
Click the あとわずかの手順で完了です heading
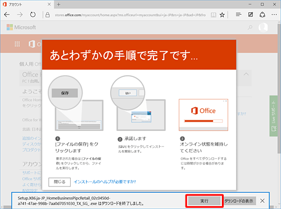(x=124, y=55)
